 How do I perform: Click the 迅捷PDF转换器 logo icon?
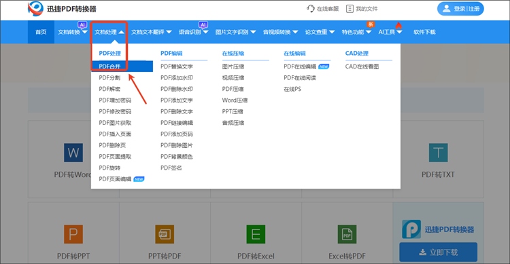35,8
